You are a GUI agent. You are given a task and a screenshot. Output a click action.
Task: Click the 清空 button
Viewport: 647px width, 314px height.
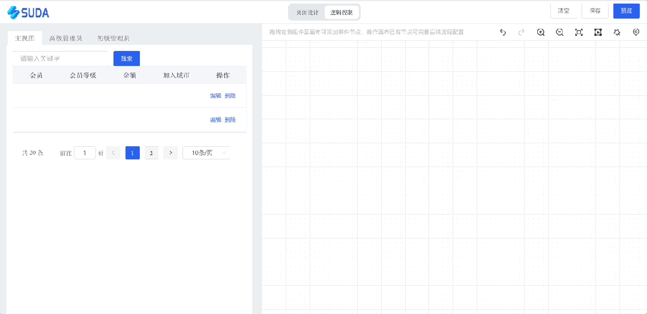pos(564,11)
